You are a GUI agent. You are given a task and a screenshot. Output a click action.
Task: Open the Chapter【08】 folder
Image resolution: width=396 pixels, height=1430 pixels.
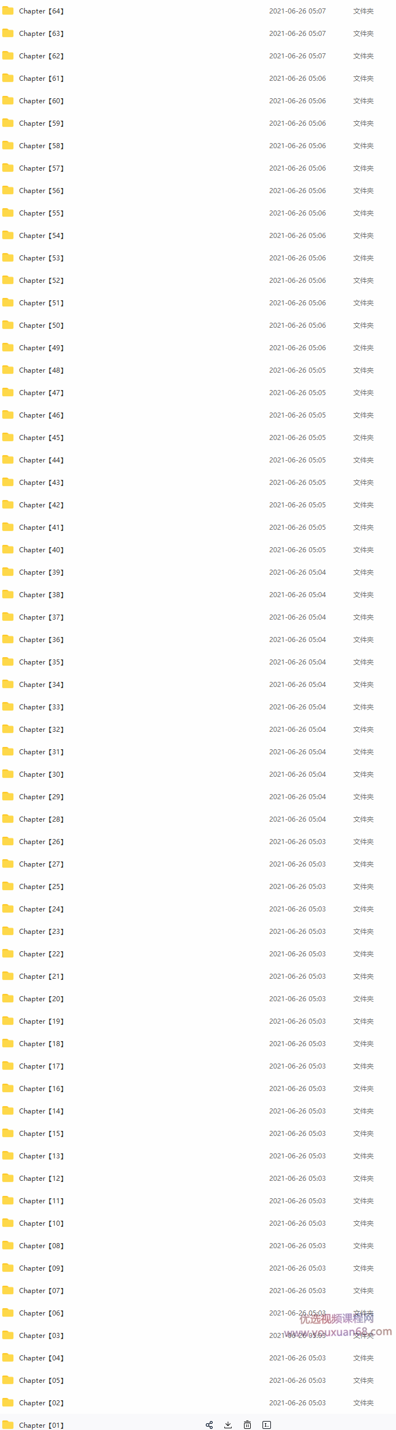coord(41,1246)
